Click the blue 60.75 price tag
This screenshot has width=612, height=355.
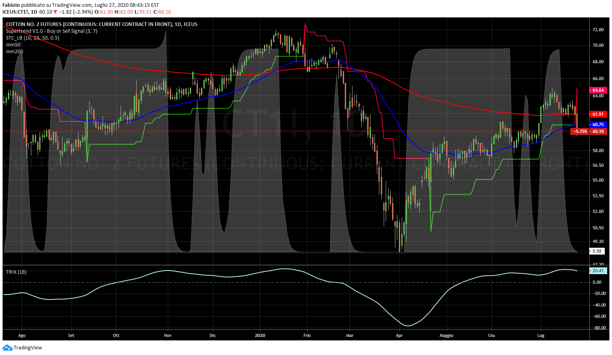tap(598, 125)
